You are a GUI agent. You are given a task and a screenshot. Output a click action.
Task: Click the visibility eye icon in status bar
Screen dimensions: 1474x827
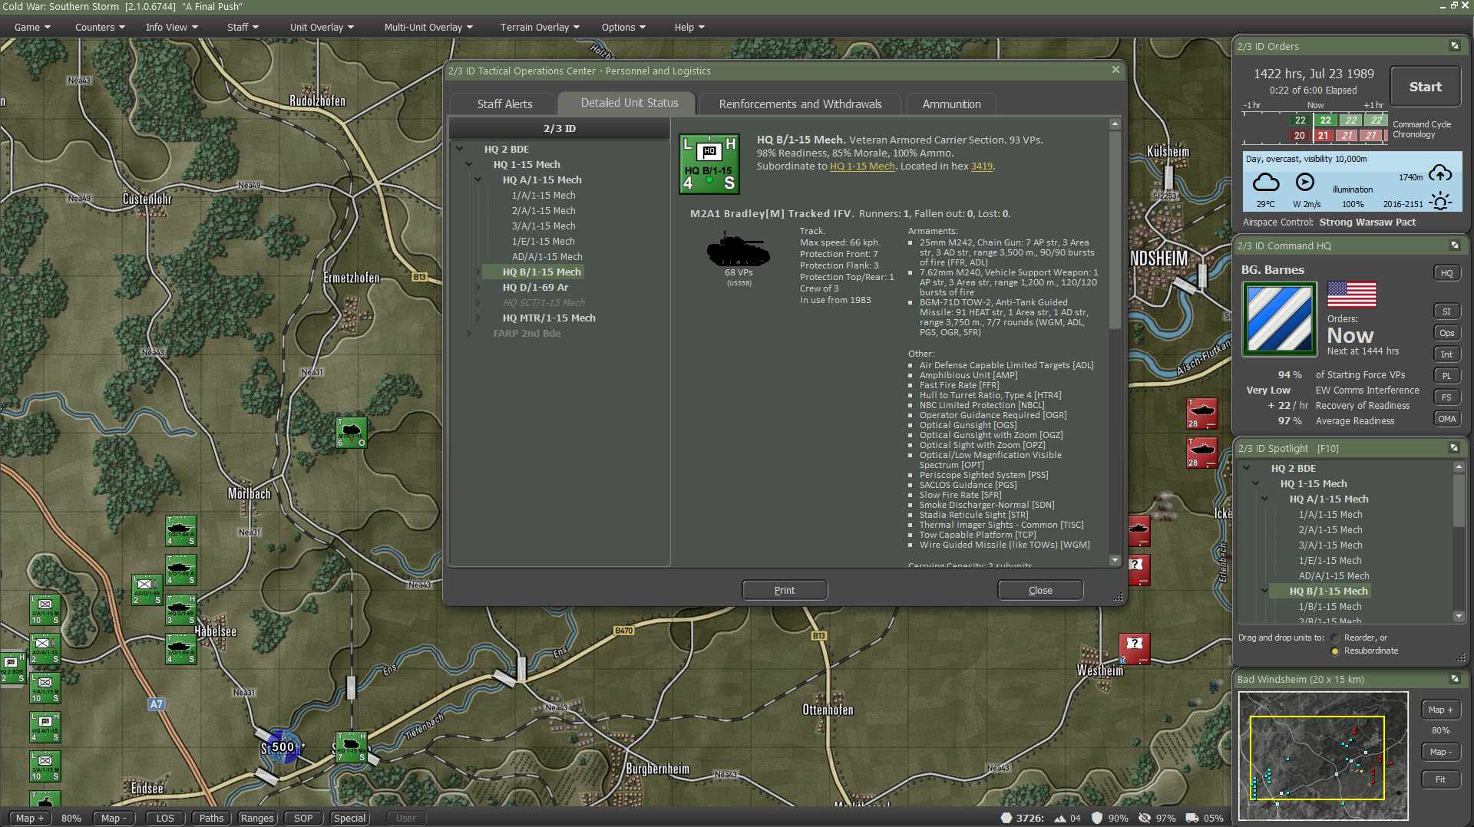coord(1145,818)
